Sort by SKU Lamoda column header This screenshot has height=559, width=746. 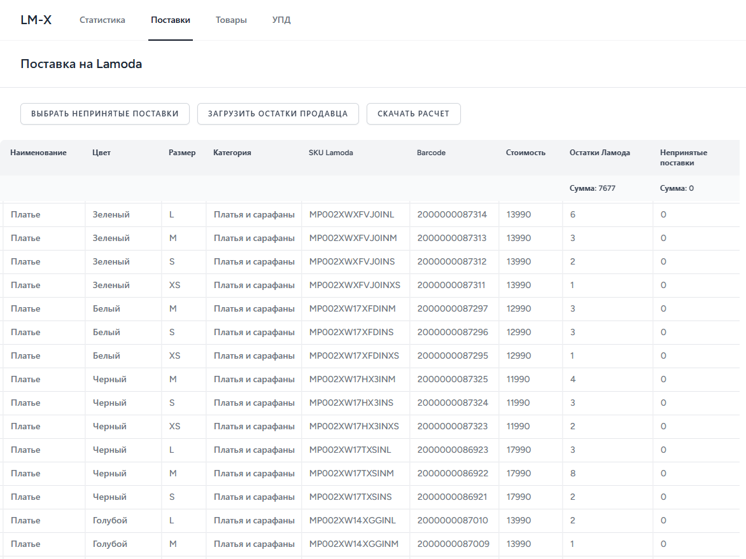[330, 153]
